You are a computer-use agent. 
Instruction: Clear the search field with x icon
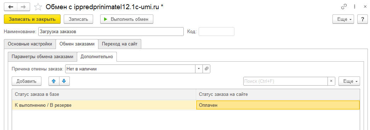331,81
